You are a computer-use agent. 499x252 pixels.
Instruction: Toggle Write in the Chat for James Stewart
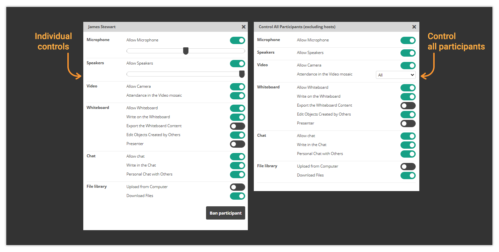coord(238,166)
